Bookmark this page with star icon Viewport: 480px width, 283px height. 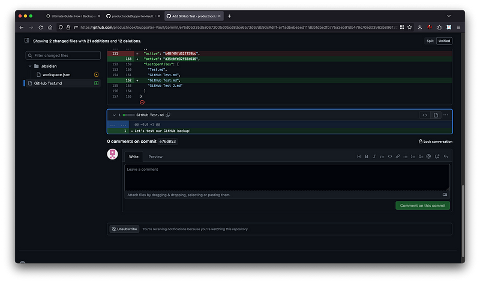pos(410,27)
